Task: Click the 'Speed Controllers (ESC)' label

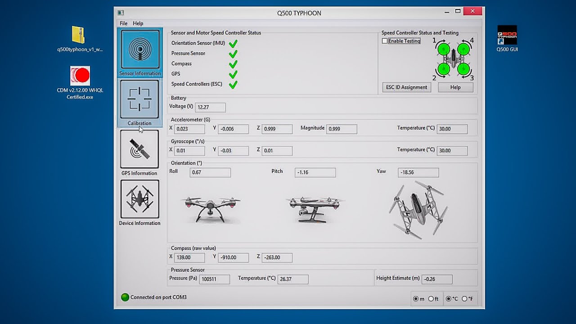Action: [197, 84]
